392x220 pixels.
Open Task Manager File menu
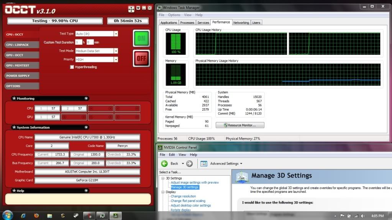[161, 15]
